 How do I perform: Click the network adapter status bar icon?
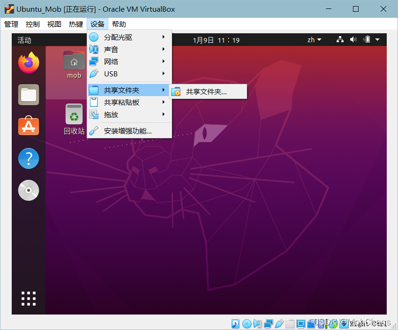269,323
